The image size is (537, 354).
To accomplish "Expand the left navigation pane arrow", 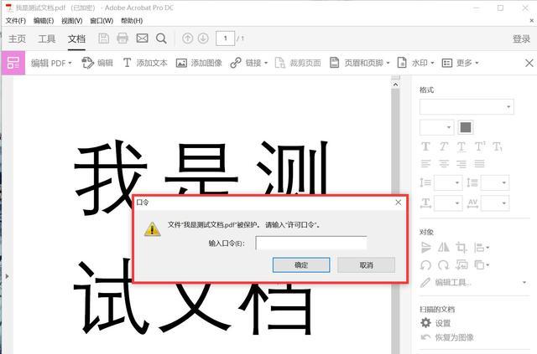I will (8, 276).
